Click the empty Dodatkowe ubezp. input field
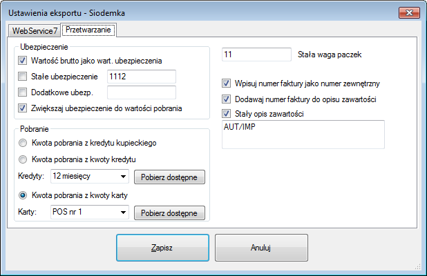The height and width of the screenshot is (276, 427). 142,92
